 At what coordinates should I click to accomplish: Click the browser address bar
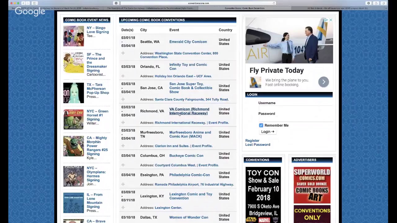click(x=198, y=3)
